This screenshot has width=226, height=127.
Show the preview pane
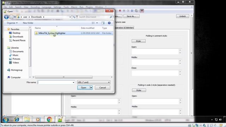(103, 23)
